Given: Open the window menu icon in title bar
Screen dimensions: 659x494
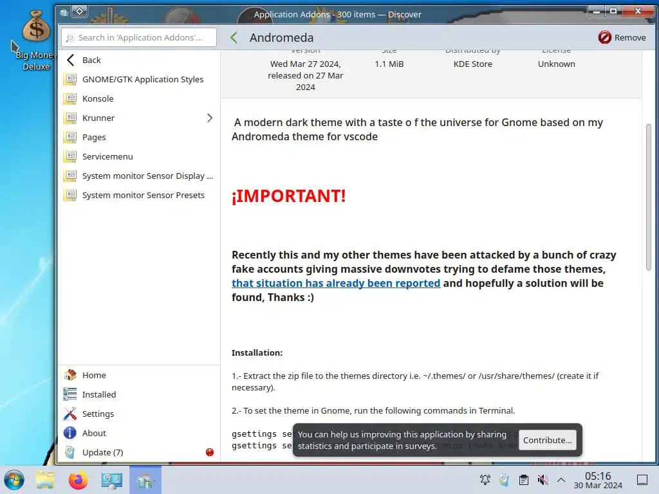Looking at the screenshot, I should tap(64, 12).
